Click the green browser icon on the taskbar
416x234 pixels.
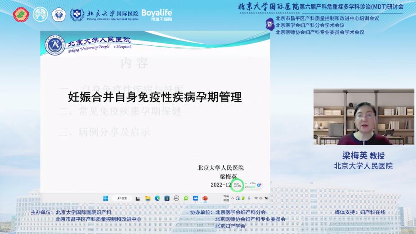(x=186, y=198)
